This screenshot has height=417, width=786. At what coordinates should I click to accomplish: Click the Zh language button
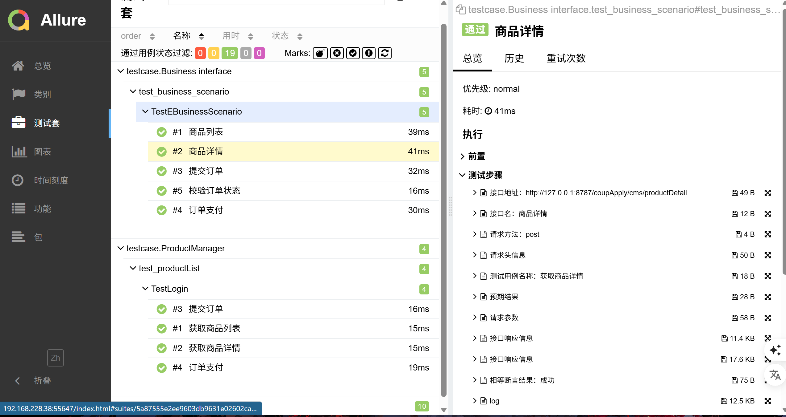(x=56, y=358)
